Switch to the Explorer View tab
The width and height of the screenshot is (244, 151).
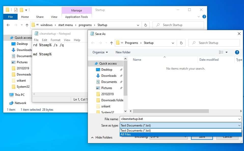point(54,17)
